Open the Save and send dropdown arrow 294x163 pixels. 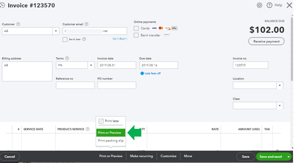coord(289,156)
